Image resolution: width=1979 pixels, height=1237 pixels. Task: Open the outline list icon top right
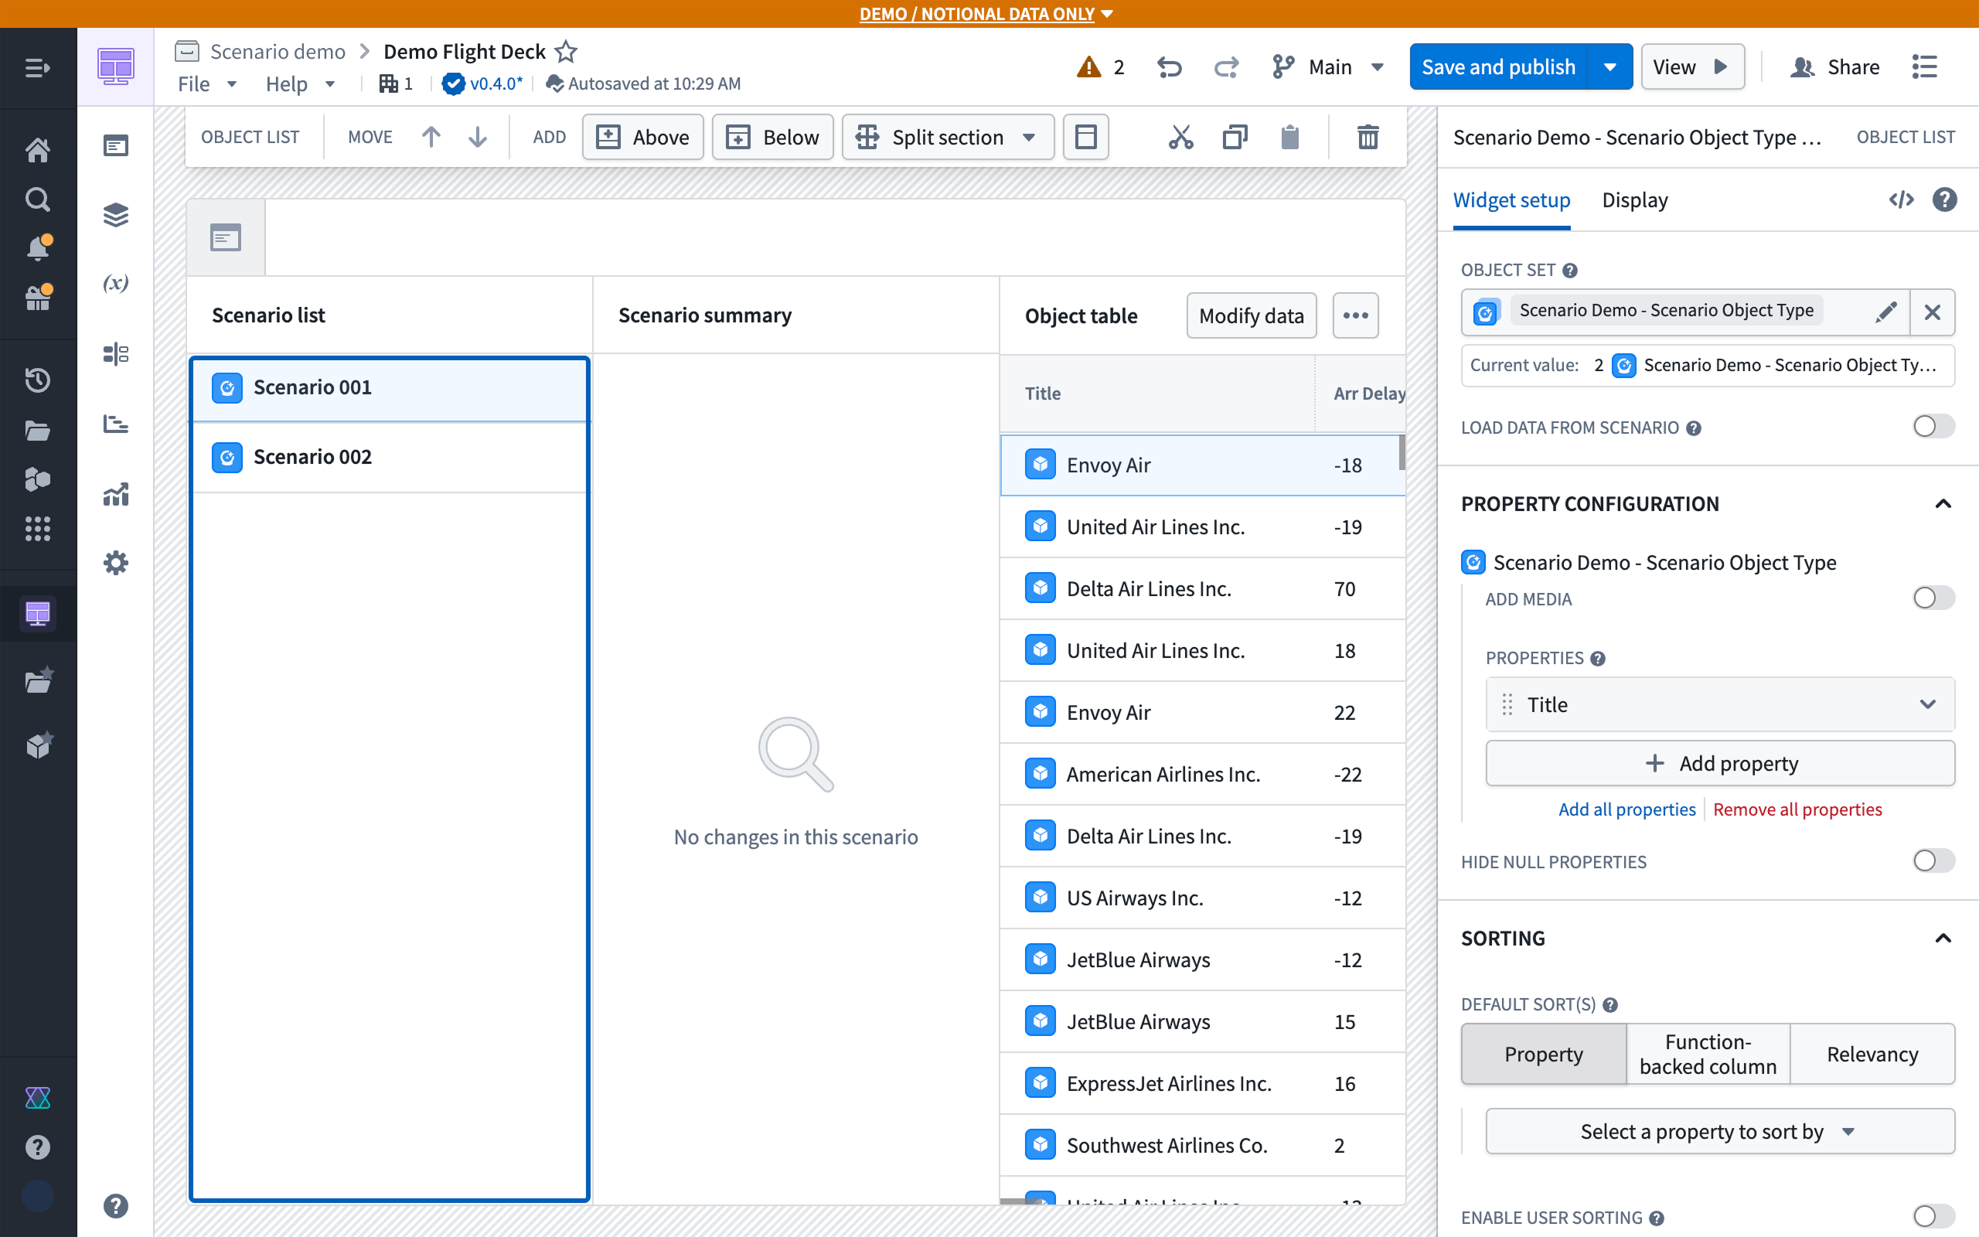pos(1925,67)
